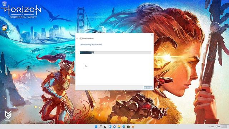Click the downloading progress bar
Screen dimensions: 229x129
click(116, 53)
